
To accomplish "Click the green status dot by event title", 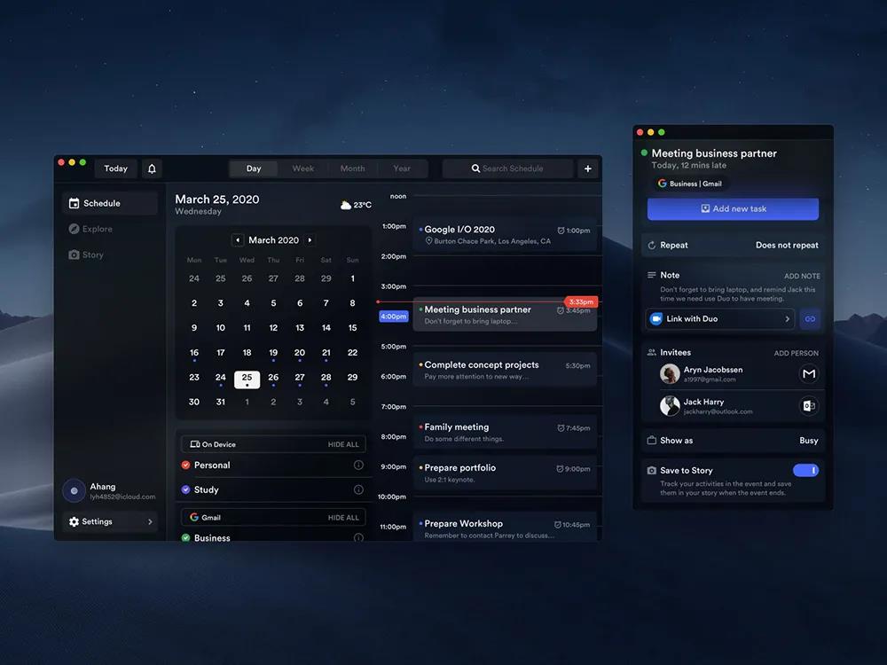I will (x=644, y=153).
